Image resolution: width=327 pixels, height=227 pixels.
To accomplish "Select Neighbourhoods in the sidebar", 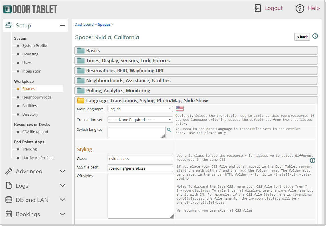I will click(x=37, y=97).
